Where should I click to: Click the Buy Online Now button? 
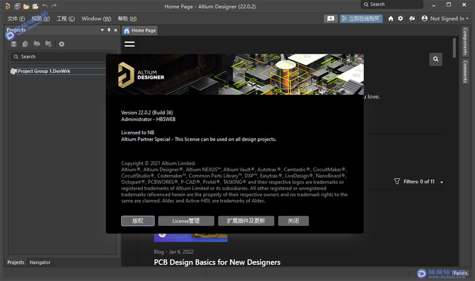(x=361, y=19)
